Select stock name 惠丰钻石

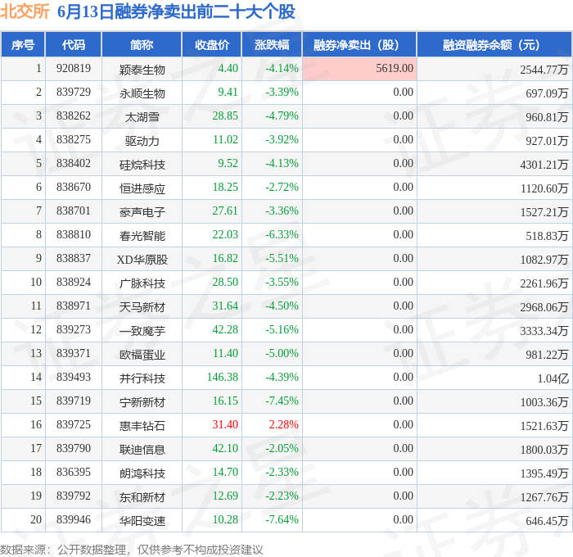[142, 426]
